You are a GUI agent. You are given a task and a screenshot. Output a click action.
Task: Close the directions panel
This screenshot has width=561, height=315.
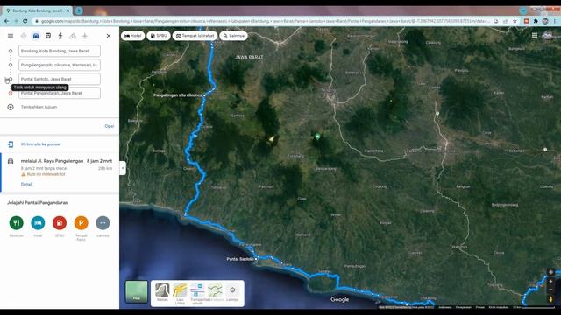(109, 36)
